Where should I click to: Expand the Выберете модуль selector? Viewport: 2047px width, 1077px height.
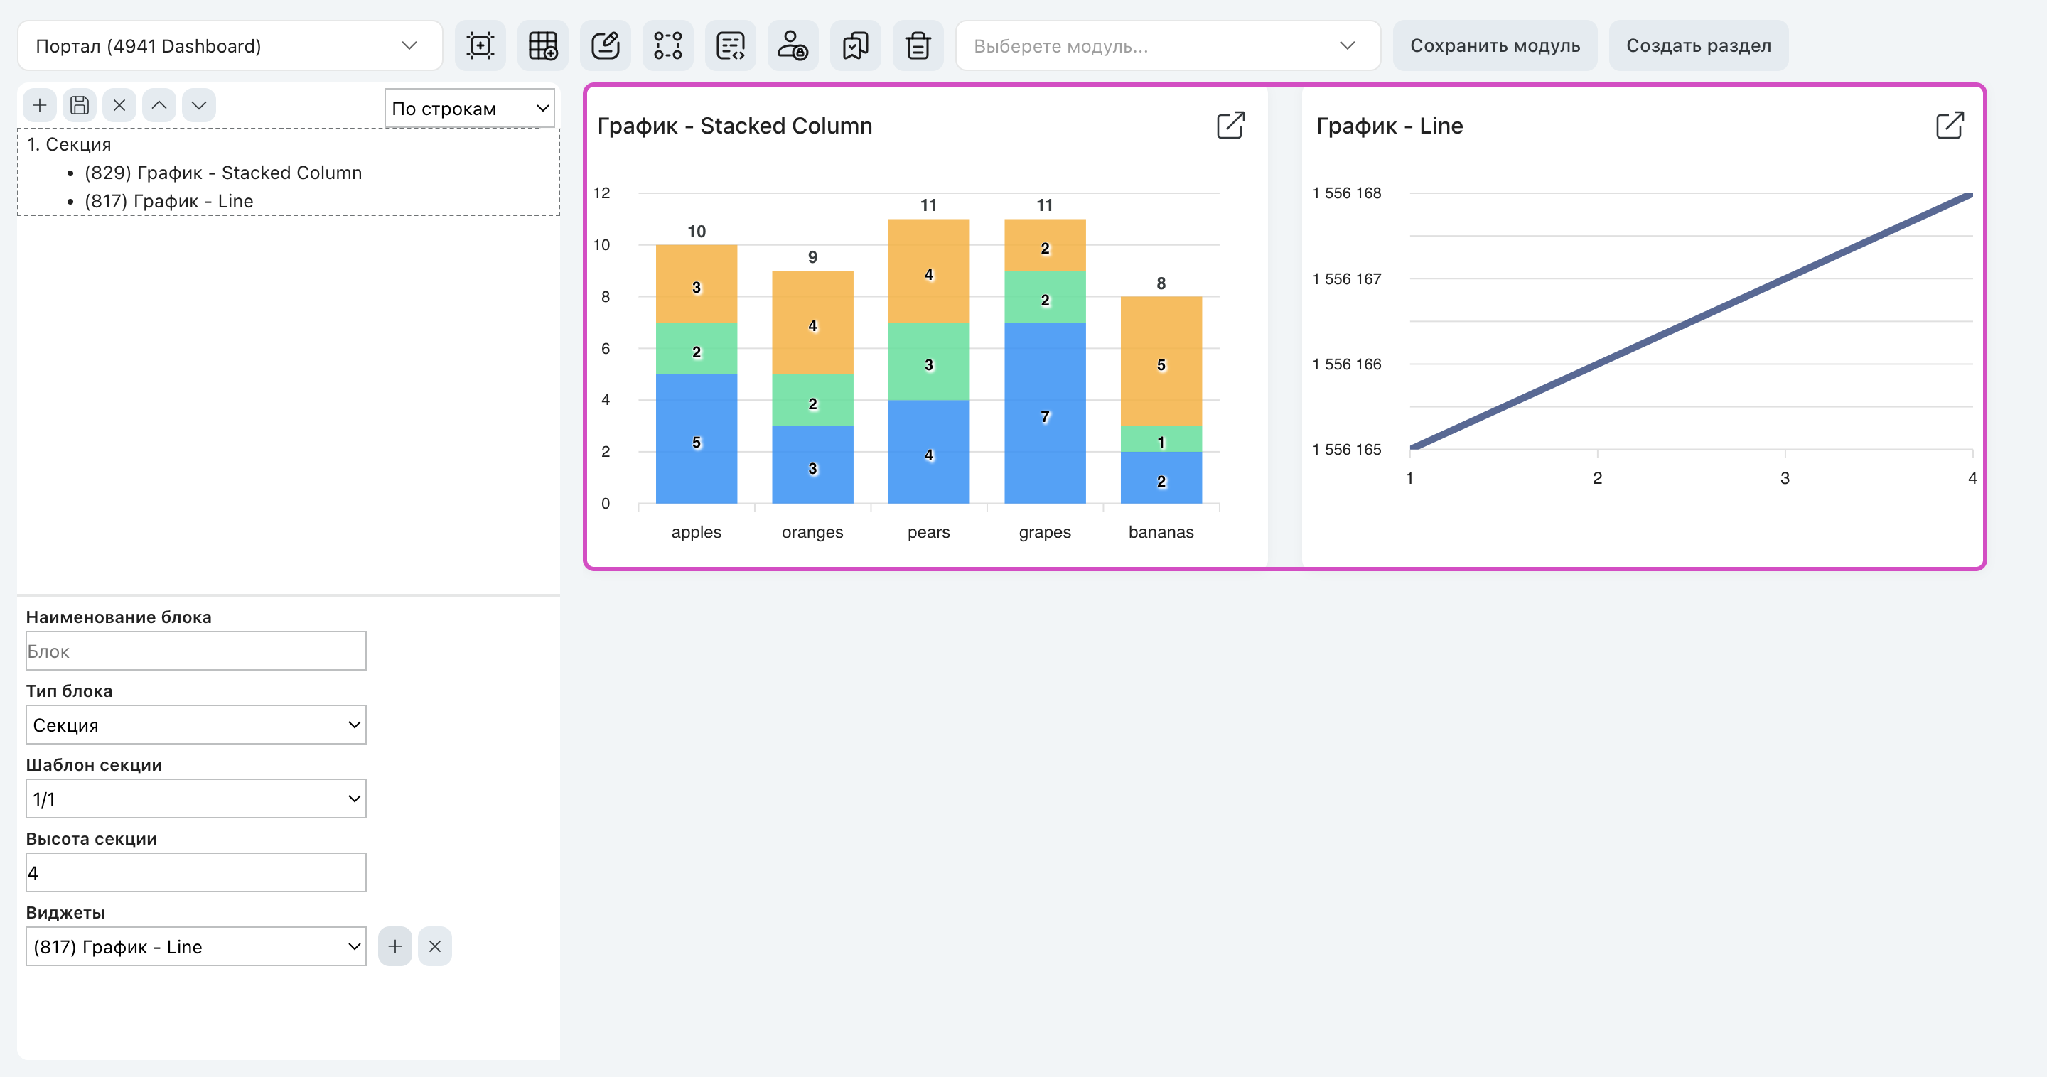pos(1167,45)
